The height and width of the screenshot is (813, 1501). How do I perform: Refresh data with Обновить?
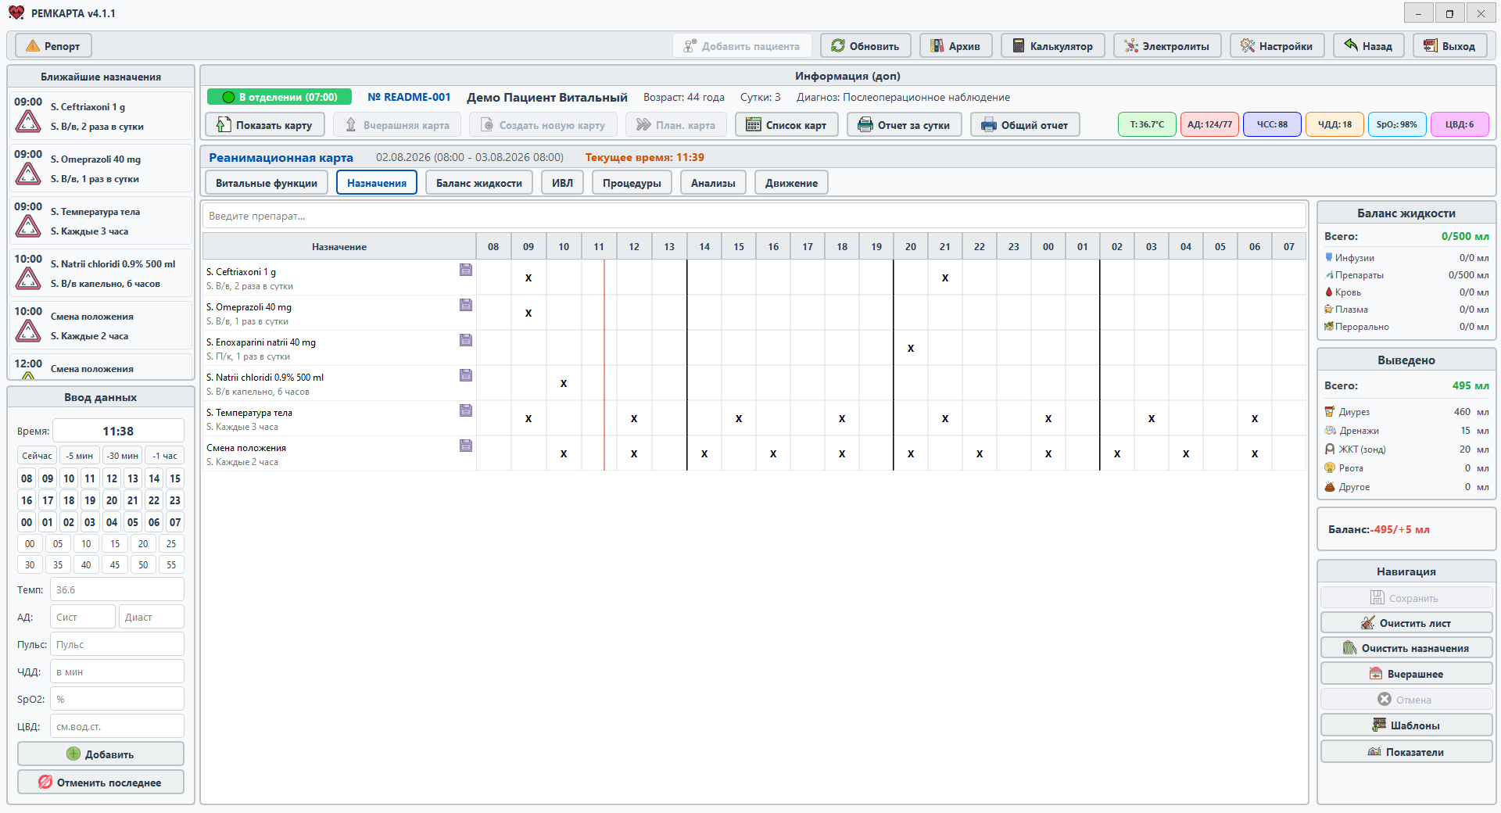tap(865, 46)
